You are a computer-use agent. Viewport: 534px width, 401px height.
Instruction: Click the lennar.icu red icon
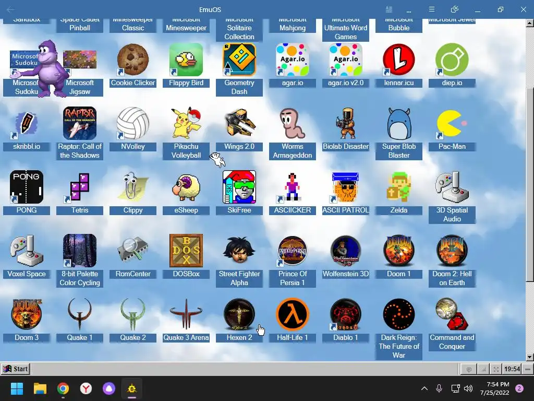(398, 60)
